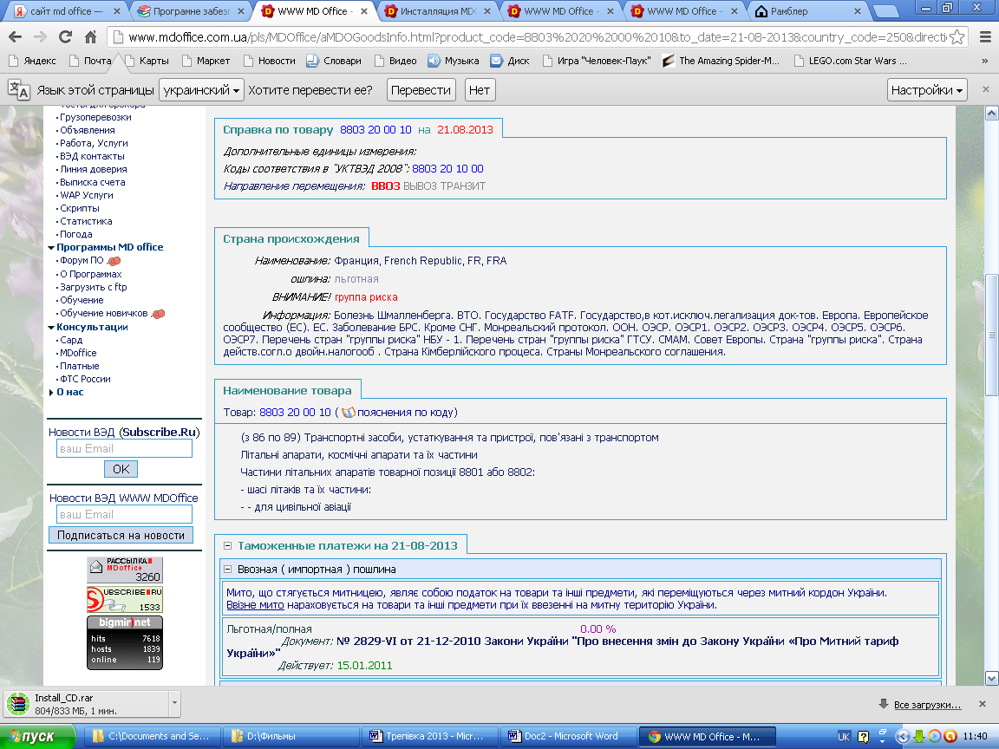Reload the current page
The image size is (999, 749).
pos(65,37)
